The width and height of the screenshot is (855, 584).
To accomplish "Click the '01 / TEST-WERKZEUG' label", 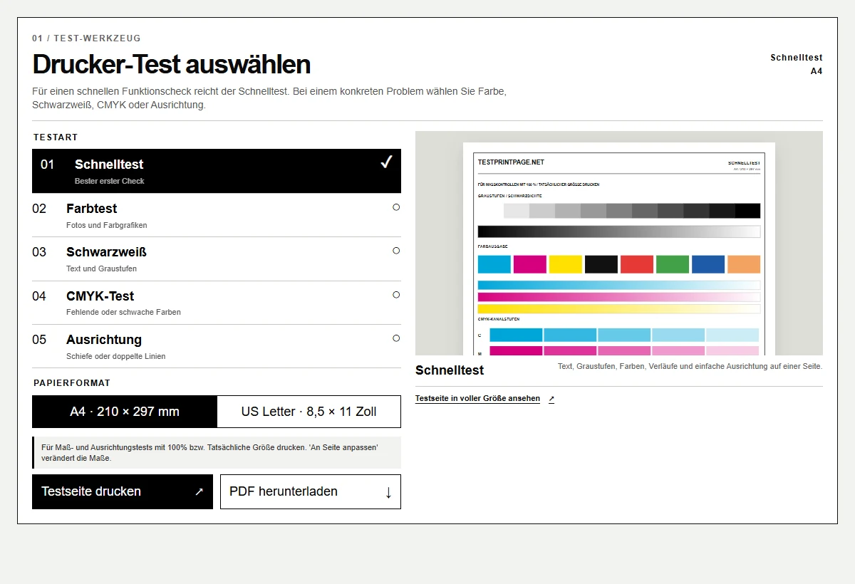I will coord(86,38).
